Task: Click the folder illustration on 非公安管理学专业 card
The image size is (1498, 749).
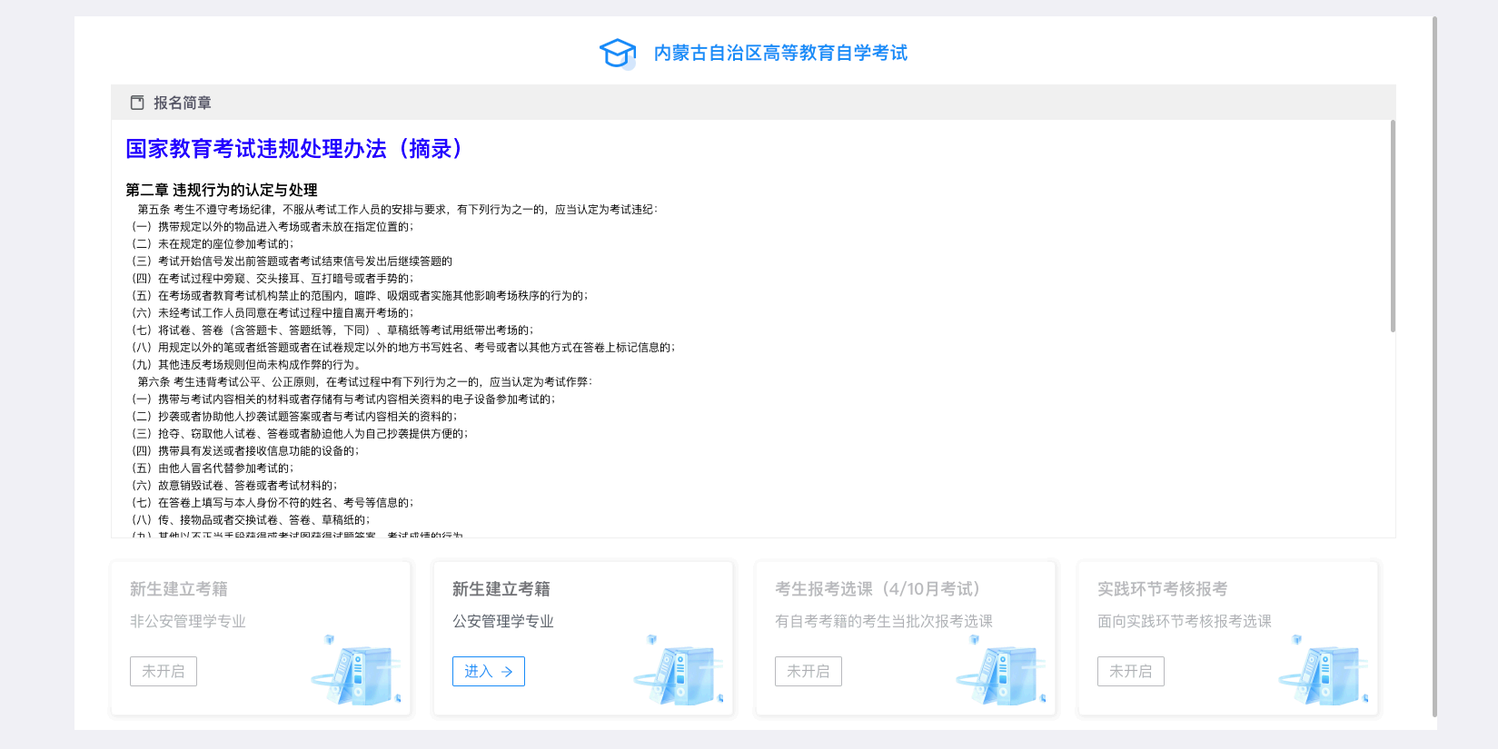Action: (358, 672)
